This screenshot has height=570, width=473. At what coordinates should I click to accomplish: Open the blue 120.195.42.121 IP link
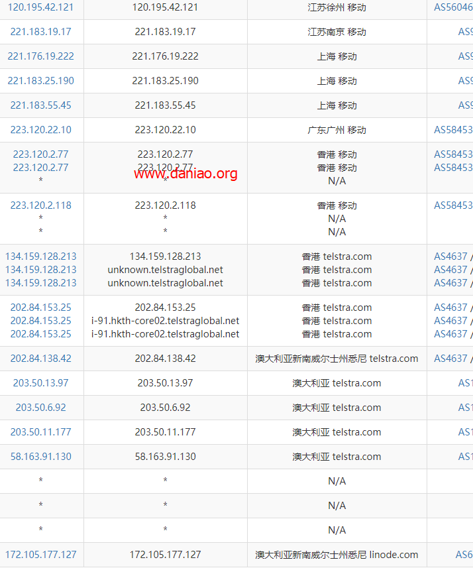point(40,7)
